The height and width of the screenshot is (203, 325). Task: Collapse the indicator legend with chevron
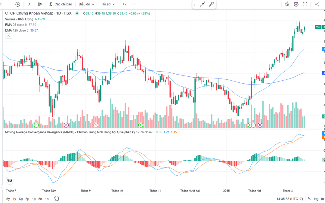point(8,36)
